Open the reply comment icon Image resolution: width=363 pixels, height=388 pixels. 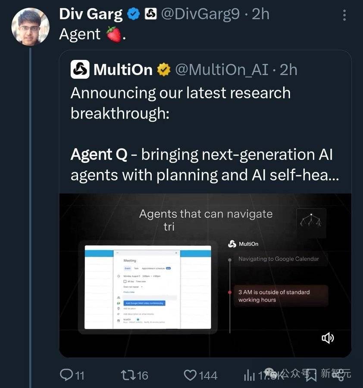66,375
